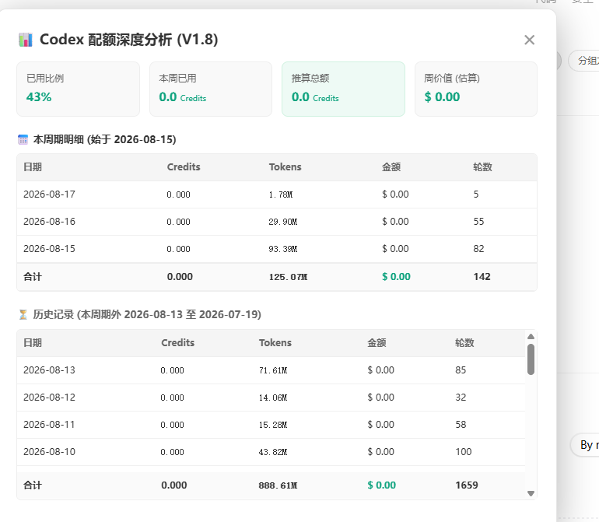Click the 2026-08-15 date row cell
This screenshot has height=522, width=599.
tap(49, 248)
